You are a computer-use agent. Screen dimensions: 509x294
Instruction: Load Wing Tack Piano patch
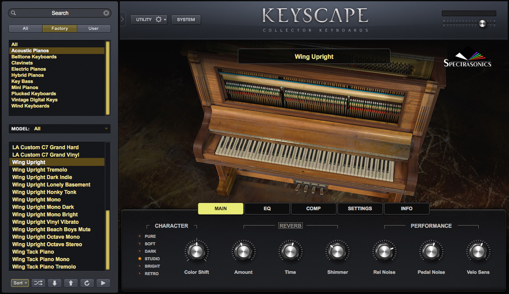pos(57,252)
